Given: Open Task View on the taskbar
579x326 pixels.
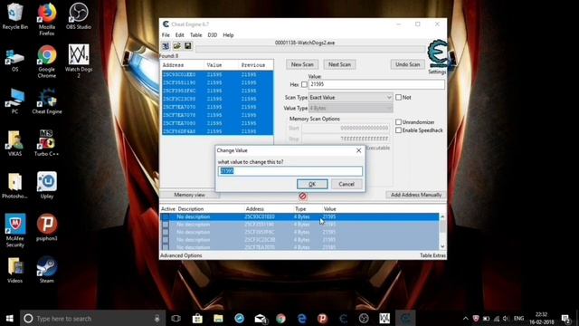Looking at the screenshot, I should pyautogui.click(x=176, y=318).
